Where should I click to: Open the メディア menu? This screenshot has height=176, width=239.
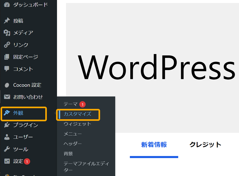(x=23, y=33)
